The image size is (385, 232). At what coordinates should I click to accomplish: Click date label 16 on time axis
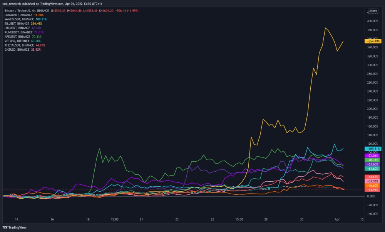click(x=52, y=219)
